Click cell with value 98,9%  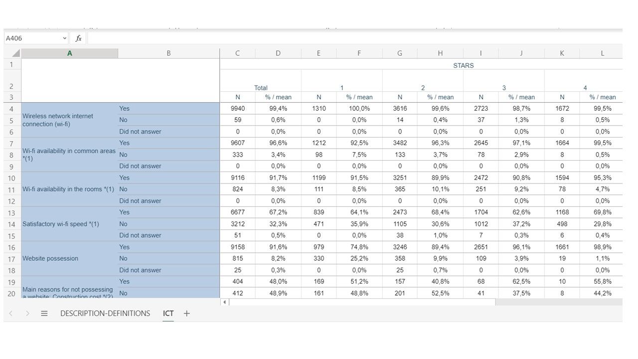602,247
